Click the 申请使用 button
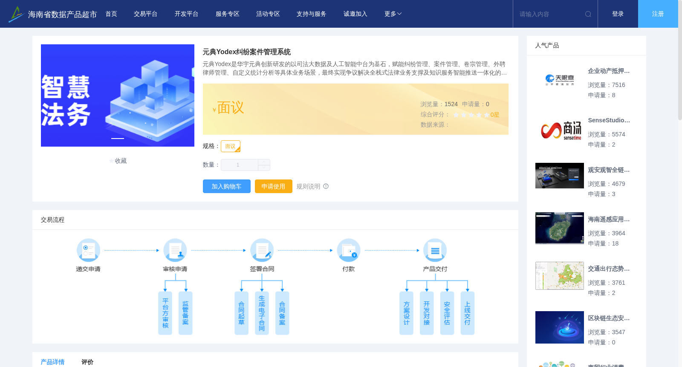The height and width of the screenshot is (367, 682). pyautogui.click(x=274, y=186)
